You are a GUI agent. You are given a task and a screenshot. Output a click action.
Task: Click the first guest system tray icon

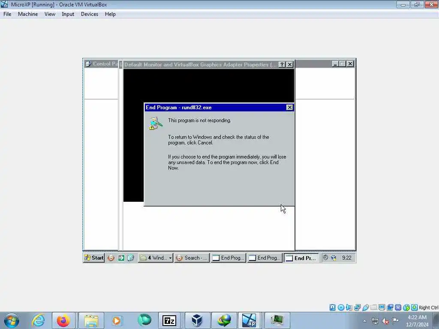pyautogui.click(x=325, y=257)
